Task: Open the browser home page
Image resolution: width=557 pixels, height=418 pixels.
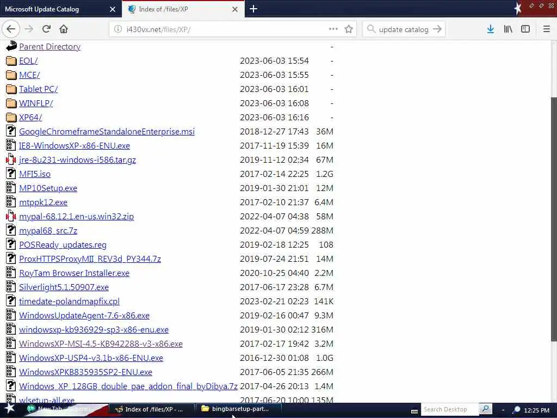Action: tap(64, 29)
